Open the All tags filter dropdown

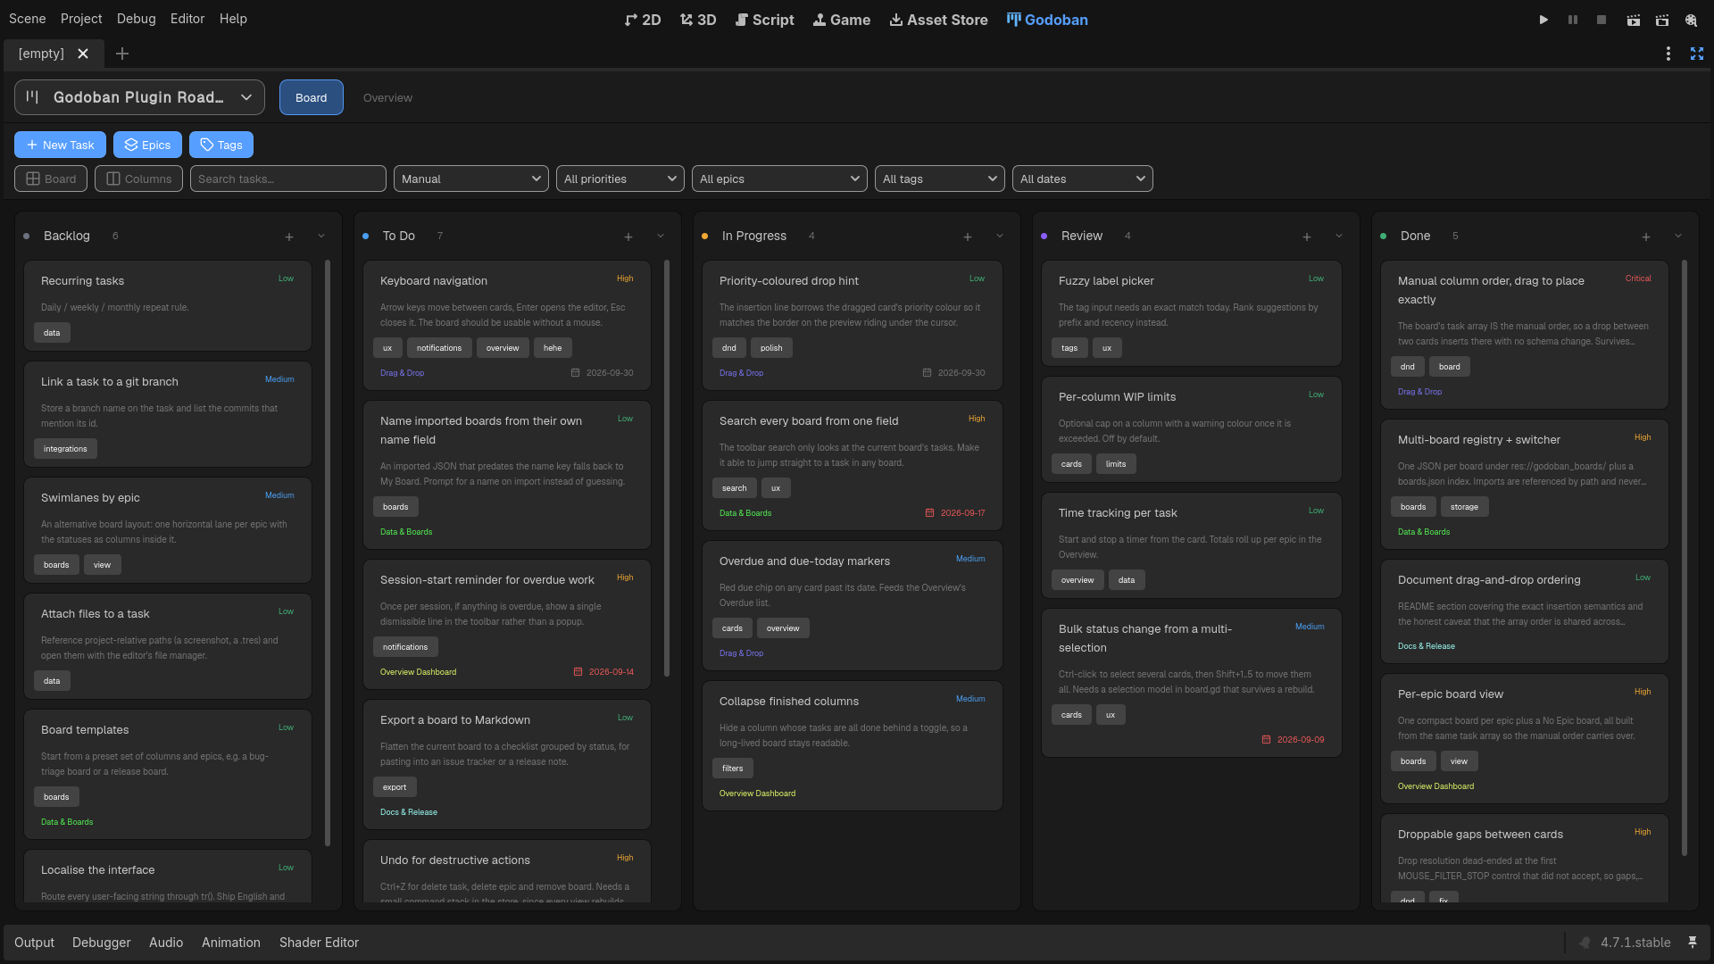(x=940, y=179)
